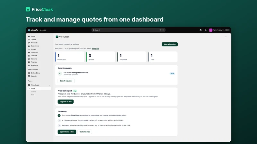Click the Orders icon in sidebar
This screenshot has width=257, height=144.
29,39
